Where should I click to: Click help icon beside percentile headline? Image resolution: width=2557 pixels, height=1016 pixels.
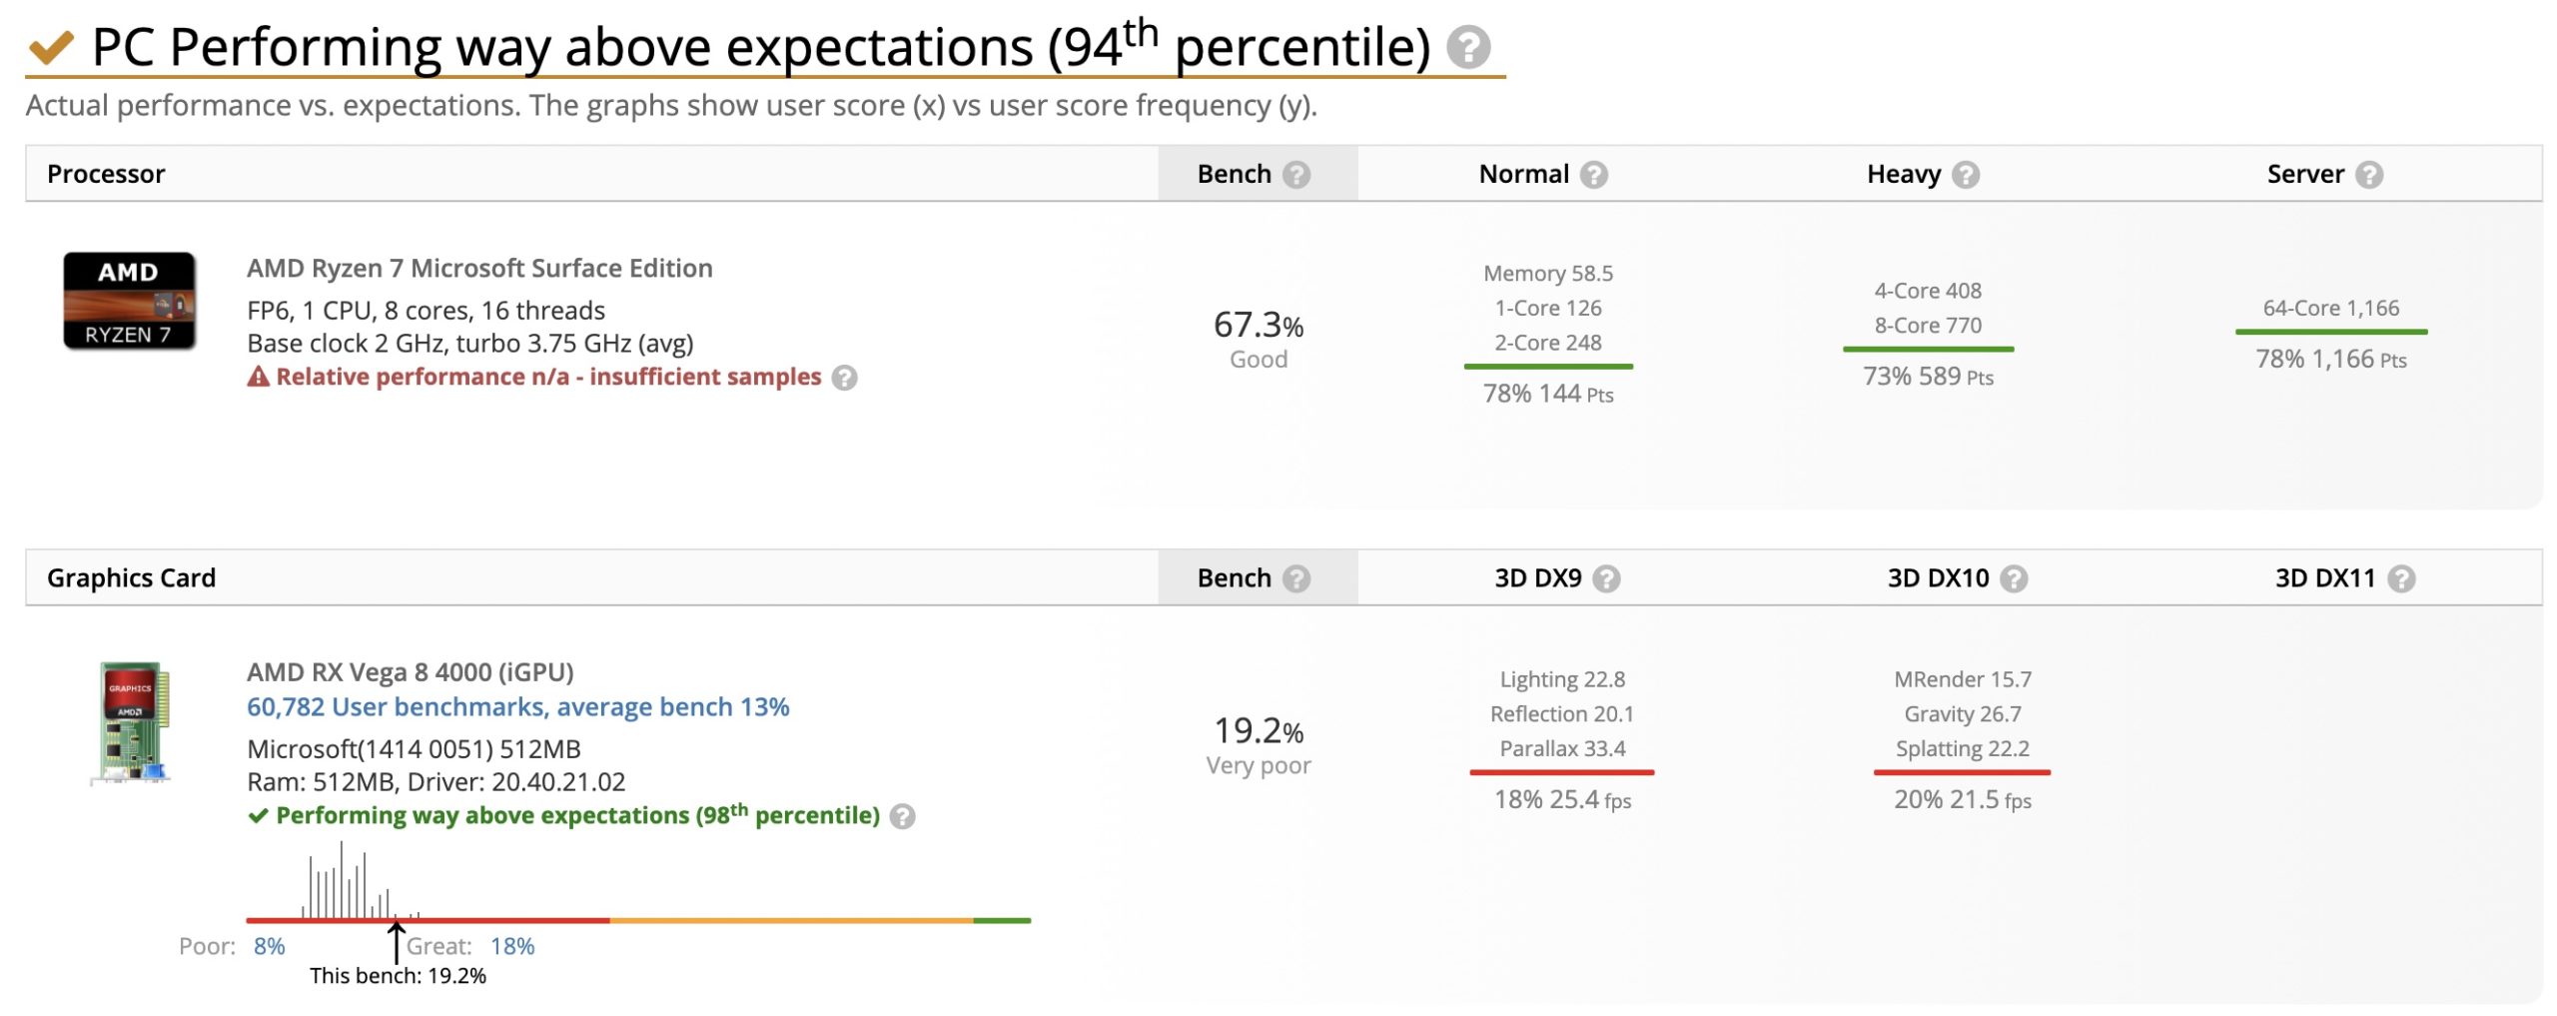(x=1467, y=47)
